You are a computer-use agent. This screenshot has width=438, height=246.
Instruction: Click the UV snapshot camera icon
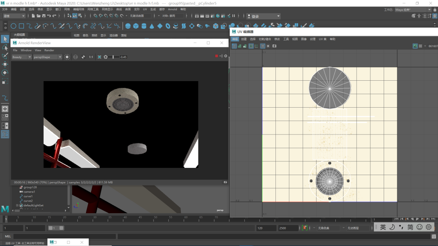(x=274, y=46)
